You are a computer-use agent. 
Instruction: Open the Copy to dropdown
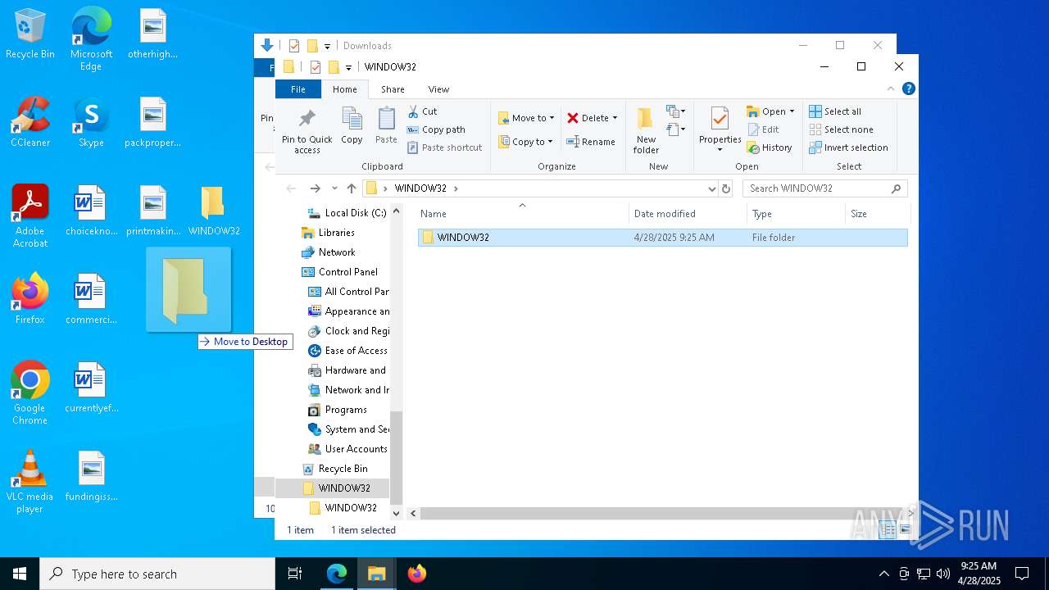point(526,142)
